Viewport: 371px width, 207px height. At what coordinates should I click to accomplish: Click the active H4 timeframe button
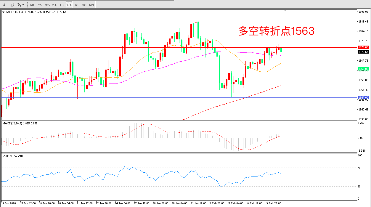(69, 5)
